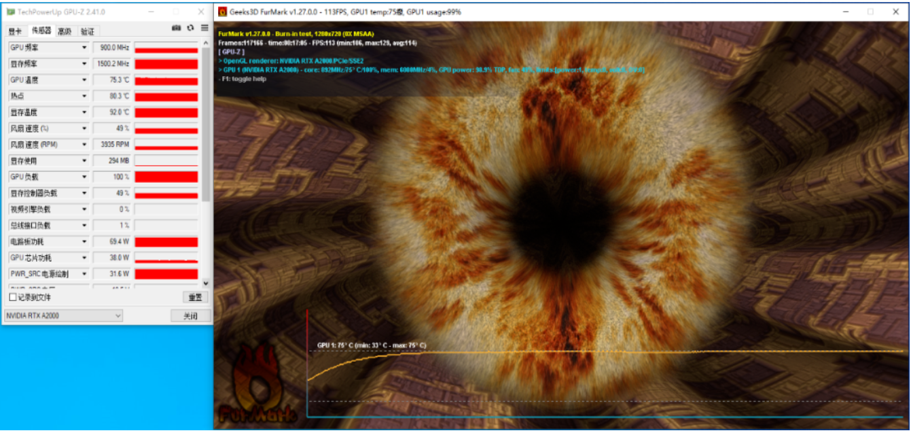
Task: Click the GPU-Z app icon in title bar
Action: [10, 12]
